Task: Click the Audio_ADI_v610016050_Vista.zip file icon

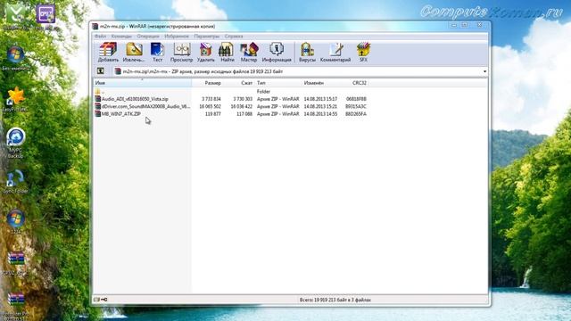Action: pos(97,99)
